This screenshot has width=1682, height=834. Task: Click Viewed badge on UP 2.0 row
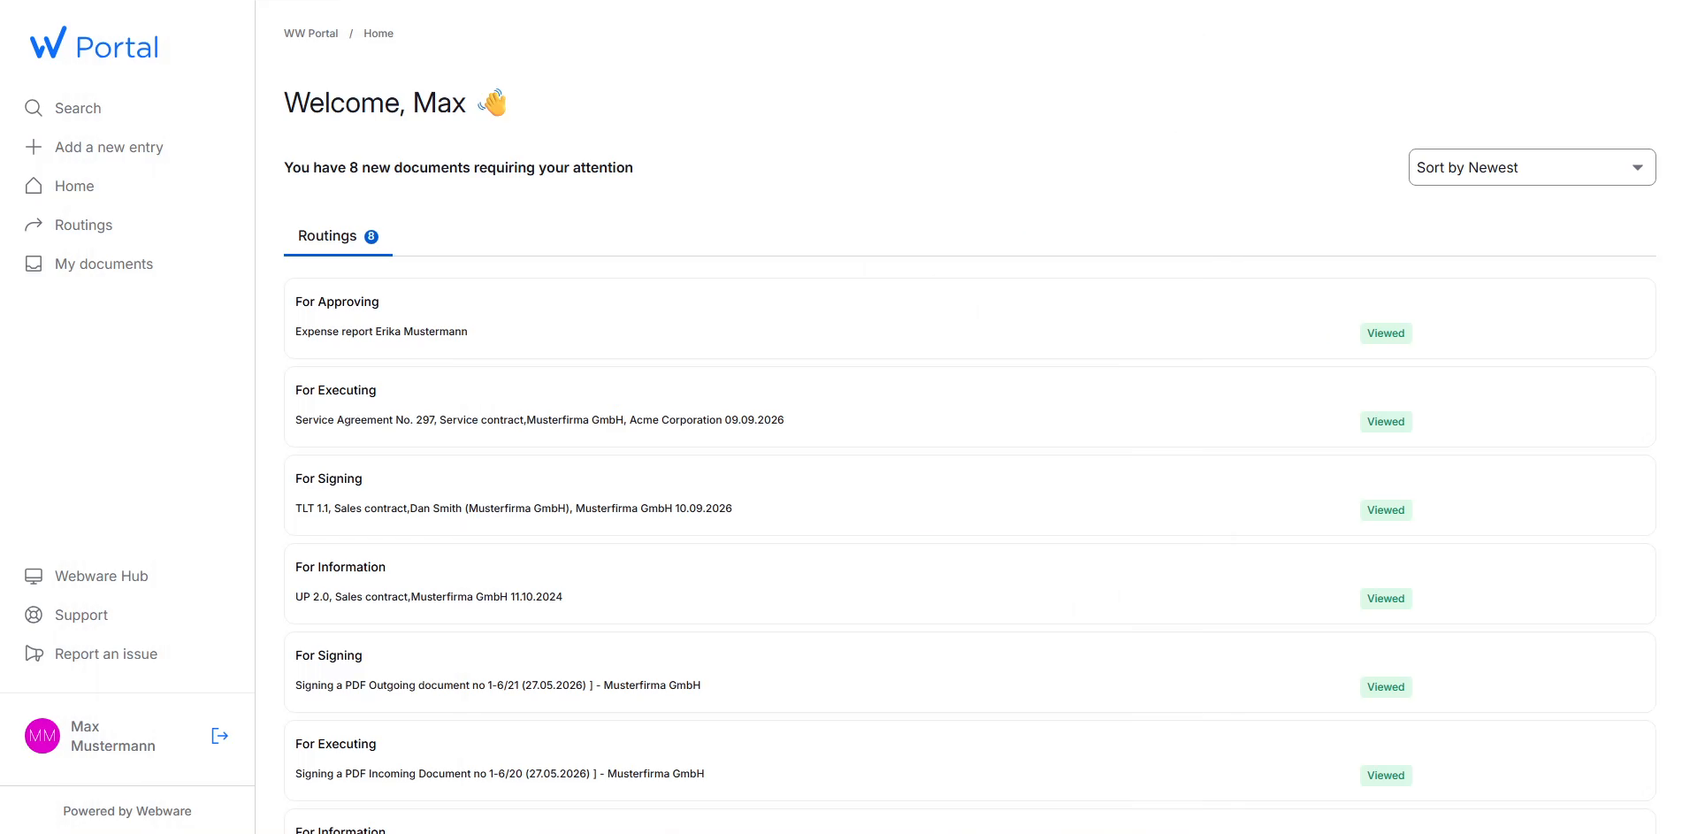[x=1386, y=599]
